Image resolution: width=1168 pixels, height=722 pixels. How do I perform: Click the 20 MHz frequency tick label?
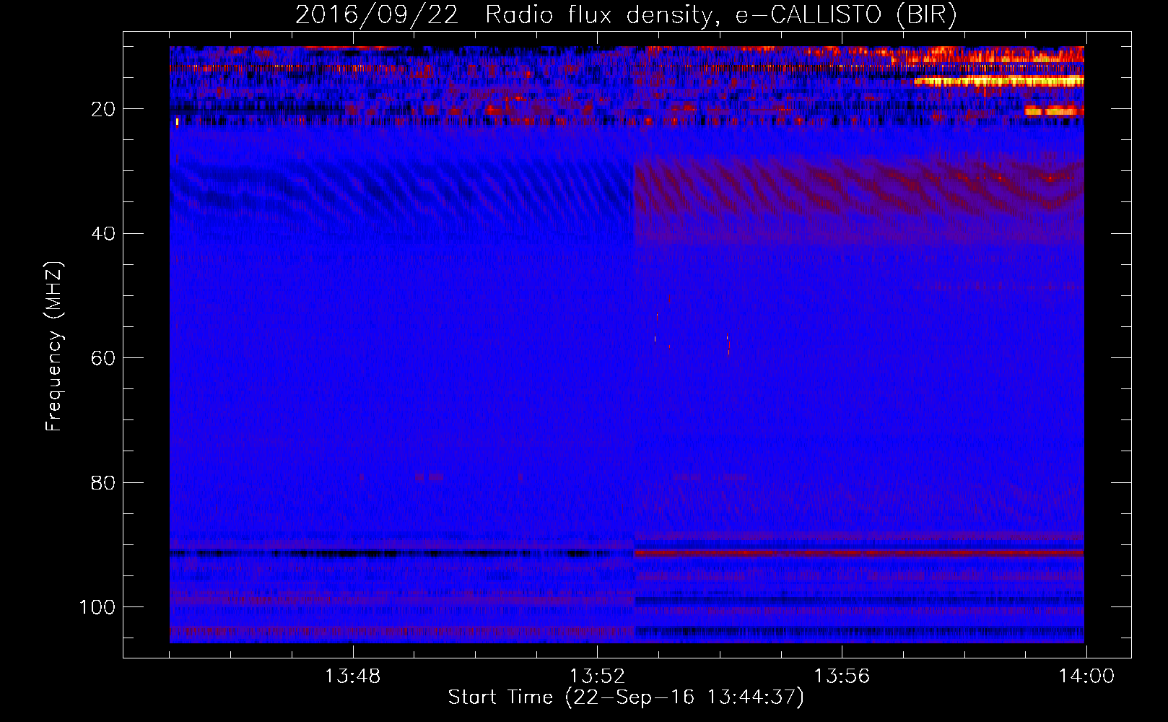[103, 110]
